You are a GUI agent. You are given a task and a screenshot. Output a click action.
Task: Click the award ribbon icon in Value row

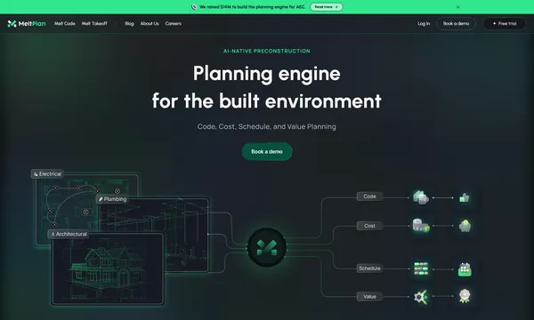[465, 296]
